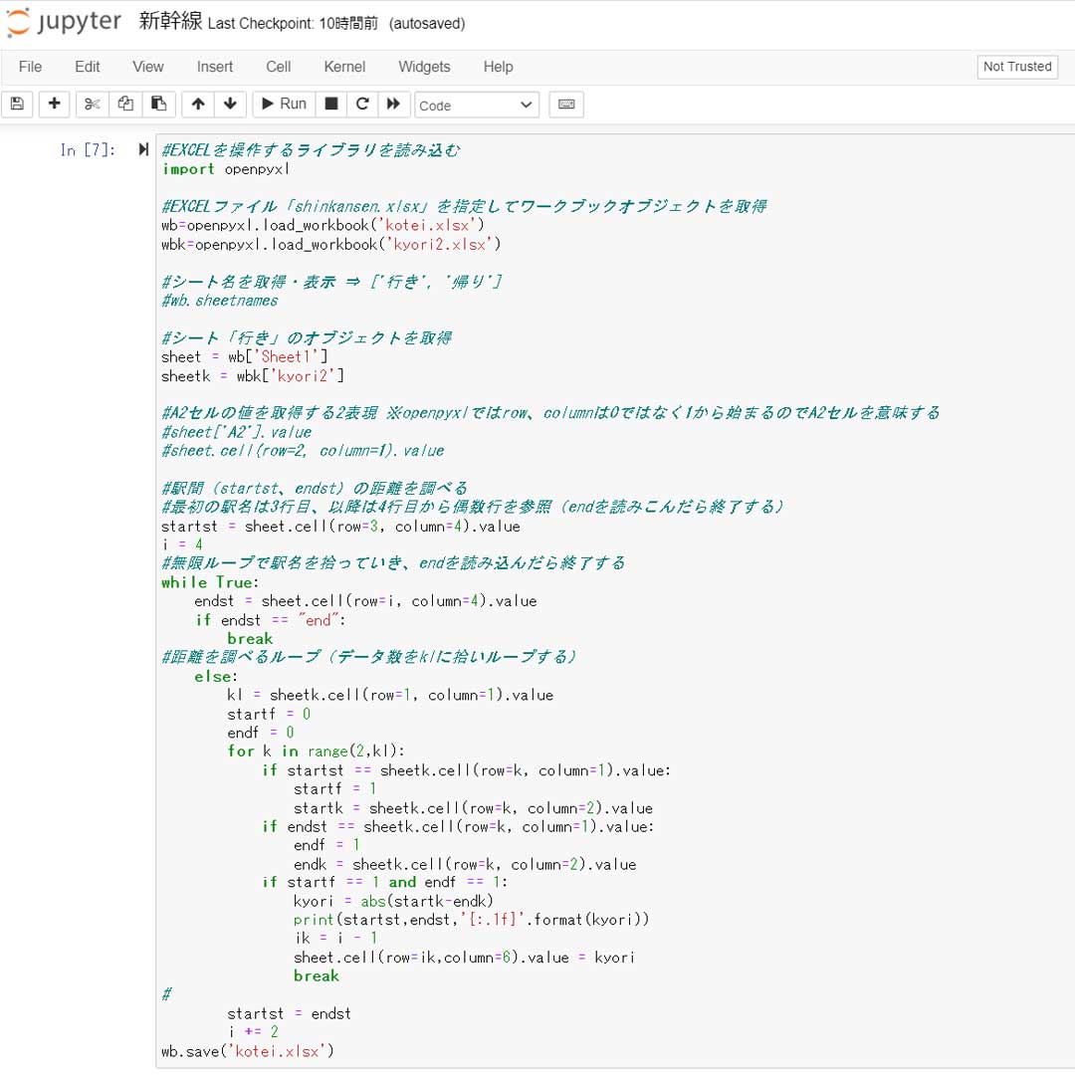The height and width of the screenshot is (1075, 1075).
Task: Click the wb.save('kotei.xlsx') line
Action: [x=248, y=1052]
